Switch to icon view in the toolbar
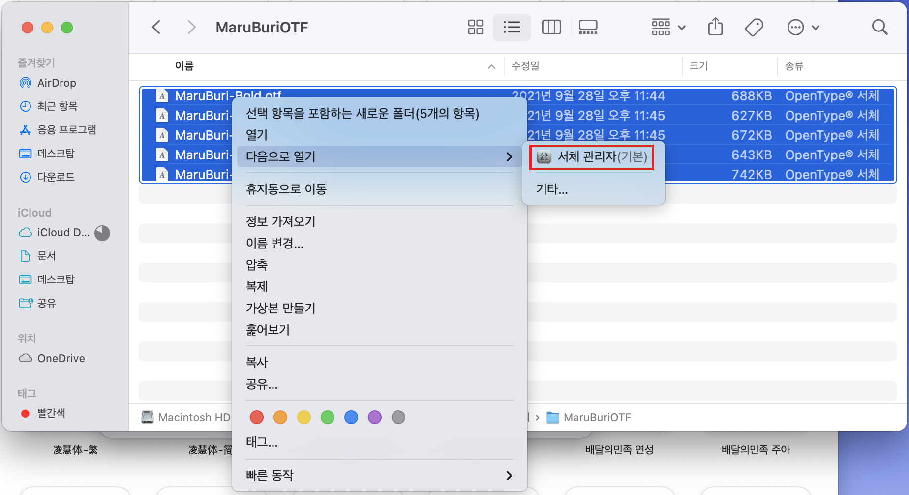 475,27
